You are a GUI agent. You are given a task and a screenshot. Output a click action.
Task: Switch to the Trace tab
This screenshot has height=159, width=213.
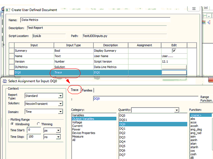pyautogui.click(x=74, y=90)
